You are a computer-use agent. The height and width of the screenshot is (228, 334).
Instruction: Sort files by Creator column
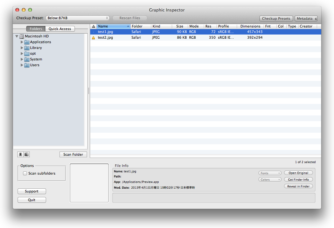pos(307,26)
